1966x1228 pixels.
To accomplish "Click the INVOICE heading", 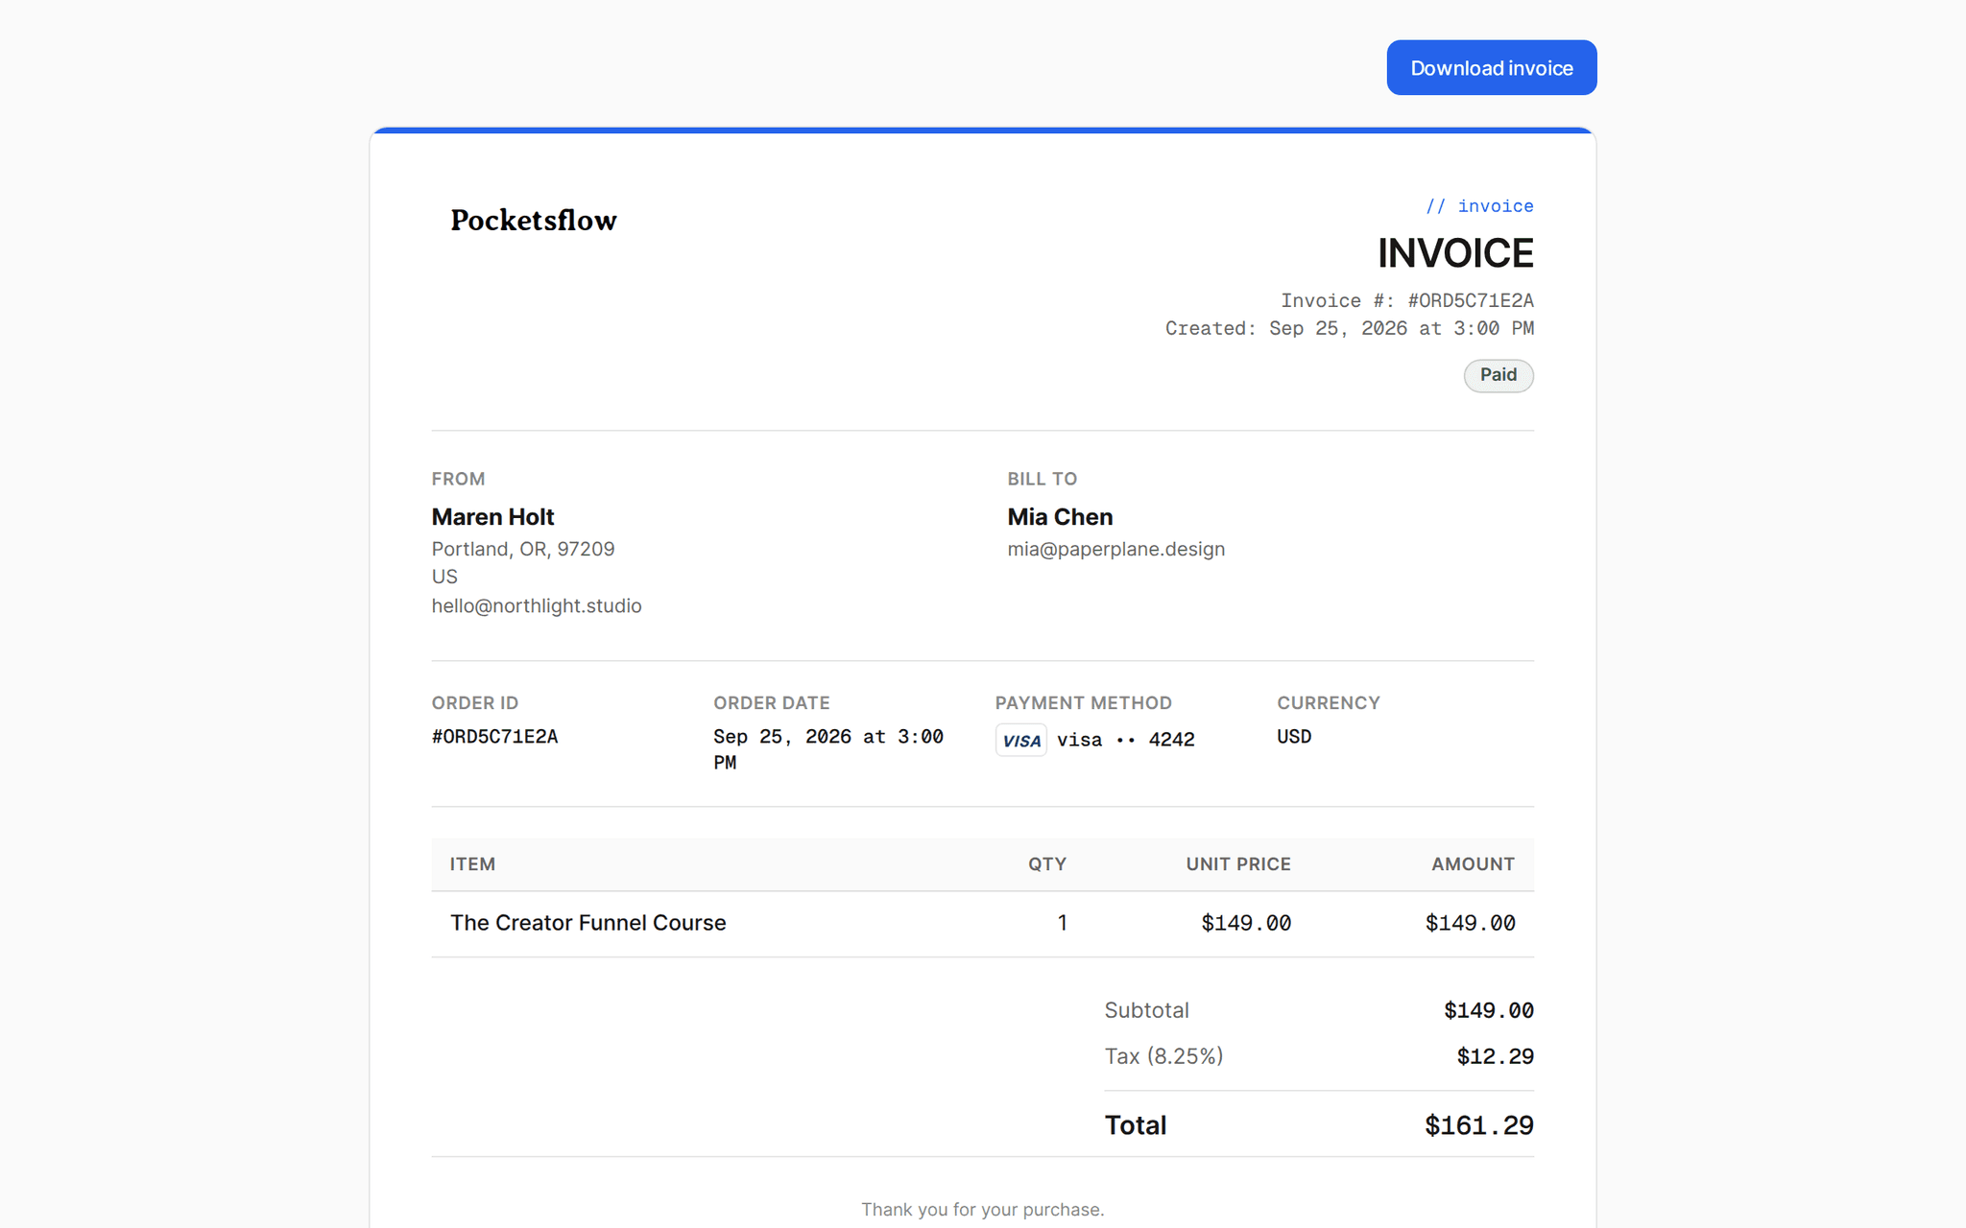I will tap(1455, 253).
